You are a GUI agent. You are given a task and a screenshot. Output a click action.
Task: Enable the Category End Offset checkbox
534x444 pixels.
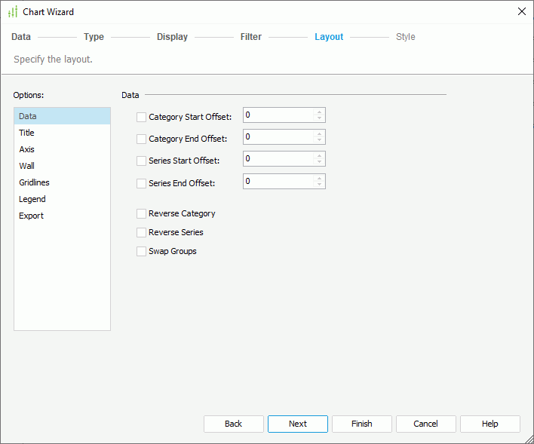pyautogui.click(x=141, y=139)
